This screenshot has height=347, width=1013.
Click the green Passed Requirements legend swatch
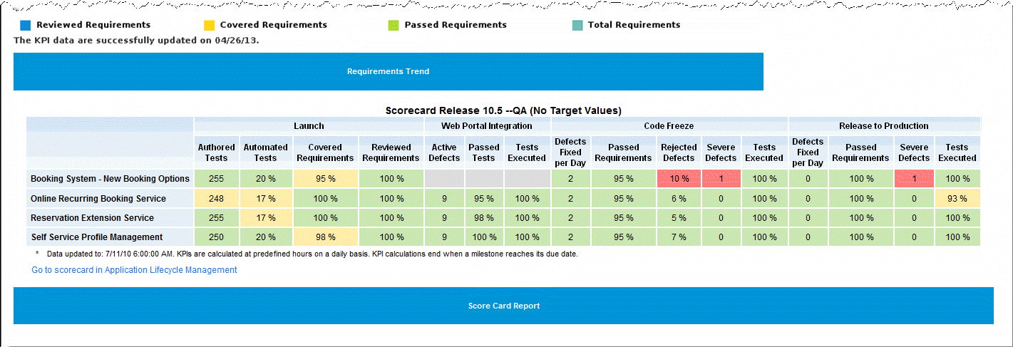coord(393,25)
